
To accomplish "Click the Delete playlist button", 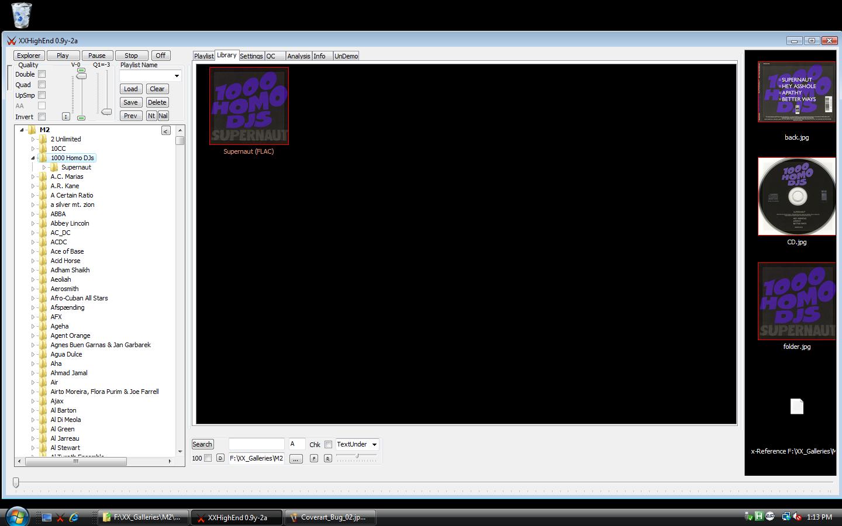I will pyautogui.click(x=157, y=102).
